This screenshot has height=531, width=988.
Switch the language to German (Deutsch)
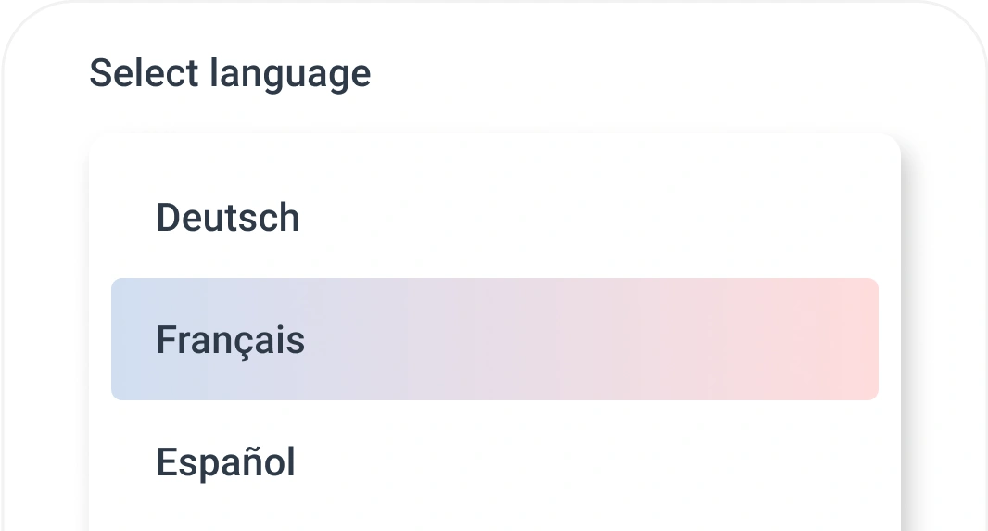[228, 218]
